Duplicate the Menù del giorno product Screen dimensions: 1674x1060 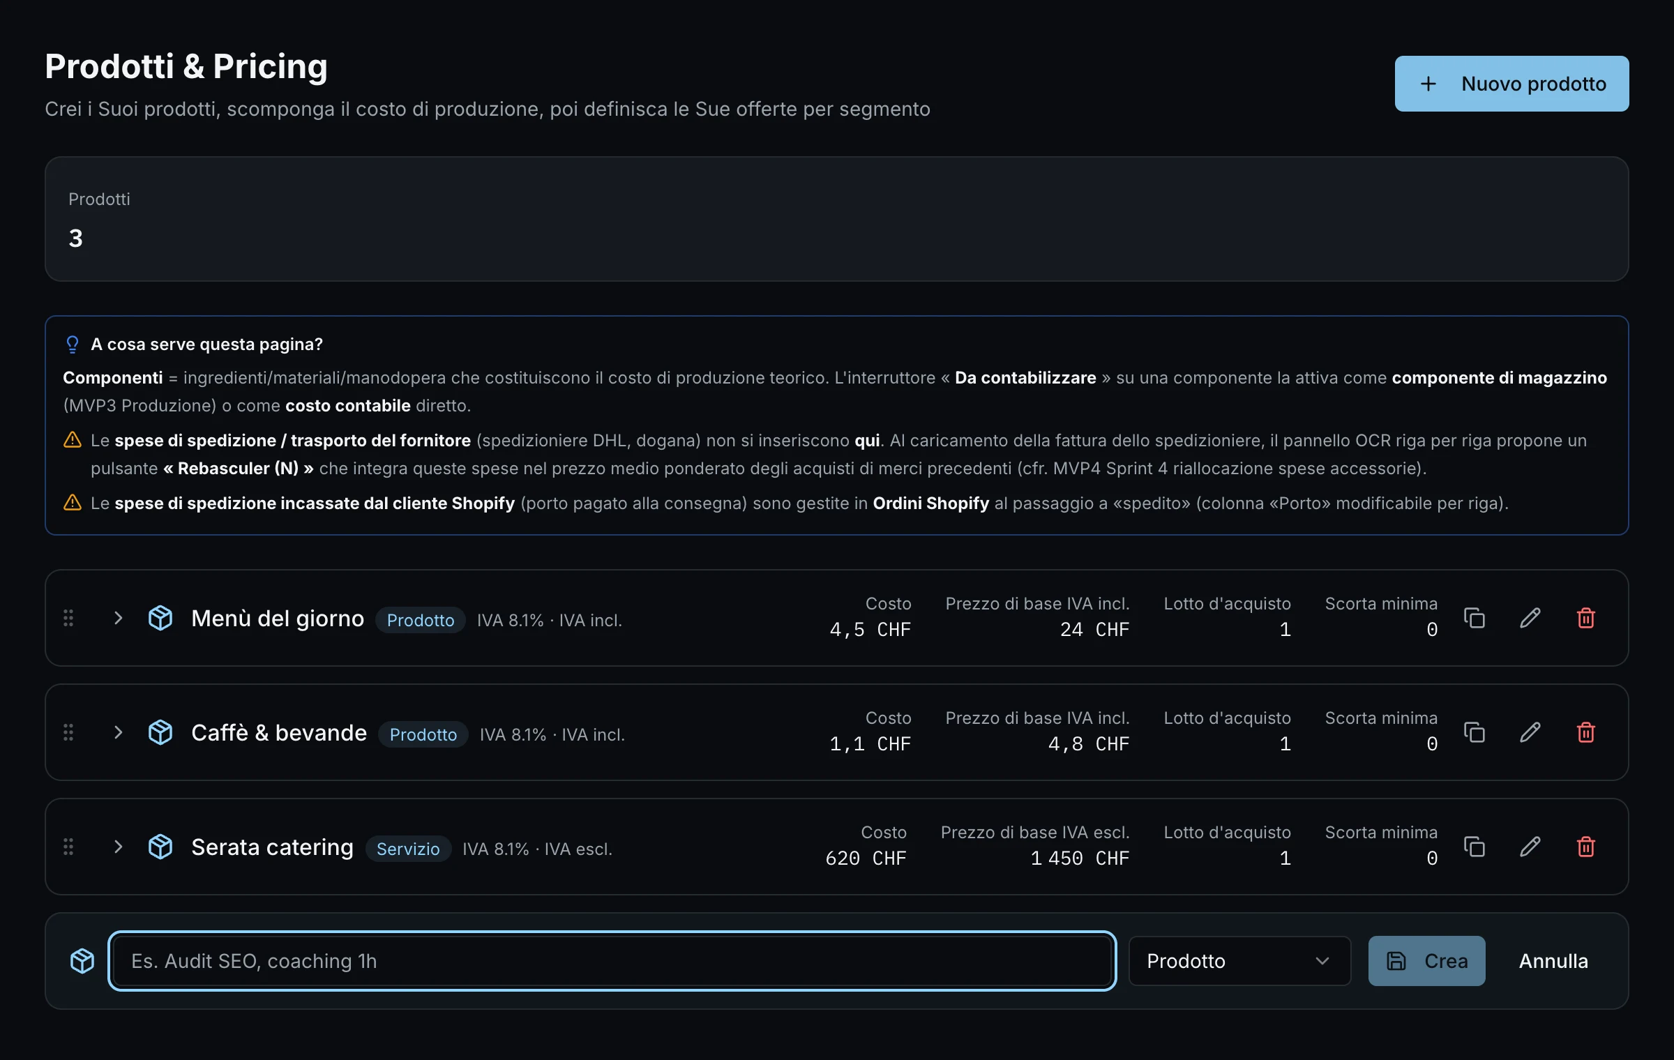coord(1474,618)
